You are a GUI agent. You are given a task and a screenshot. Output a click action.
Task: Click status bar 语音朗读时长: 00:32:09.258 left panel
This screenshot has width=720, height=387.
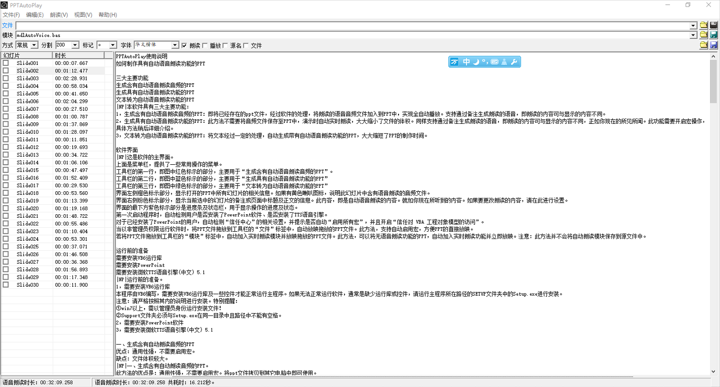coord(46,383)
